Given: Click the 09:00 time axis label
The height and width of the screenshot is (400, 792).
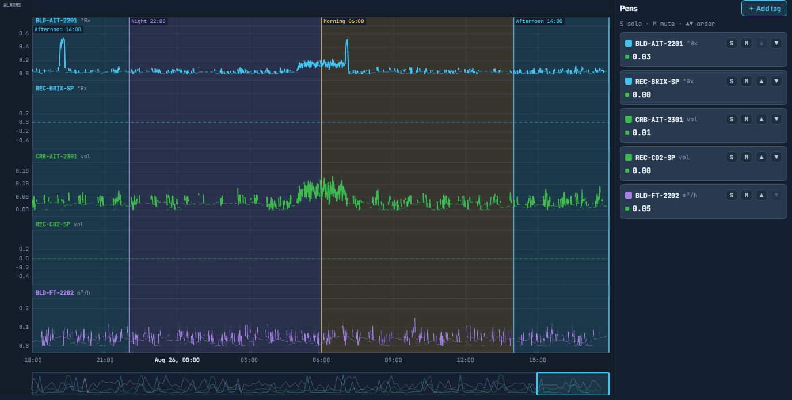Looking at the screenshot, I should pyautogui.click(x=393, y=360).
